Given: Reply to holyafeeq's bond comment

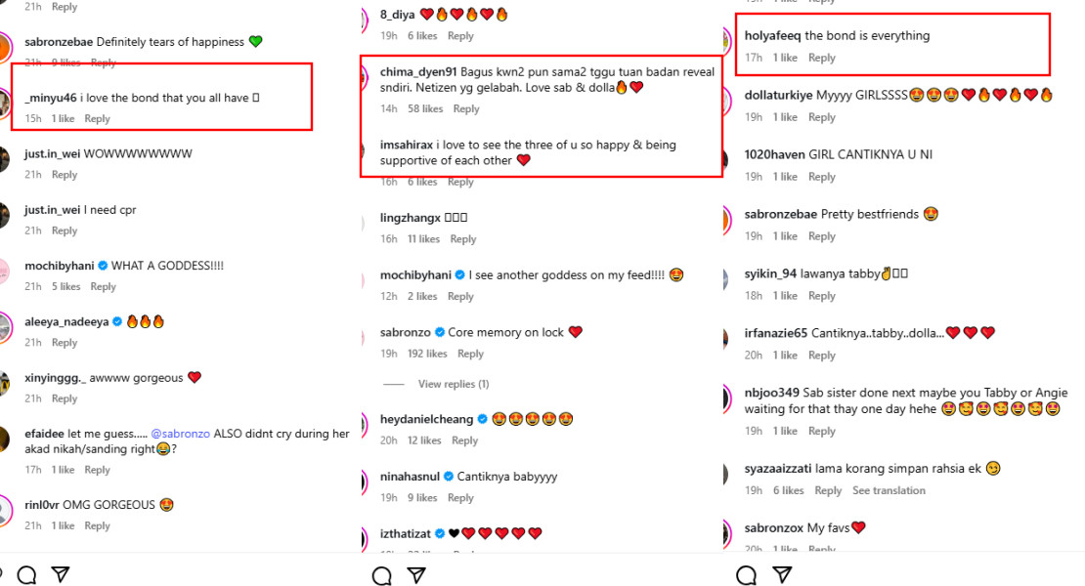Looking at the screenshot, I should pos(822,58).
